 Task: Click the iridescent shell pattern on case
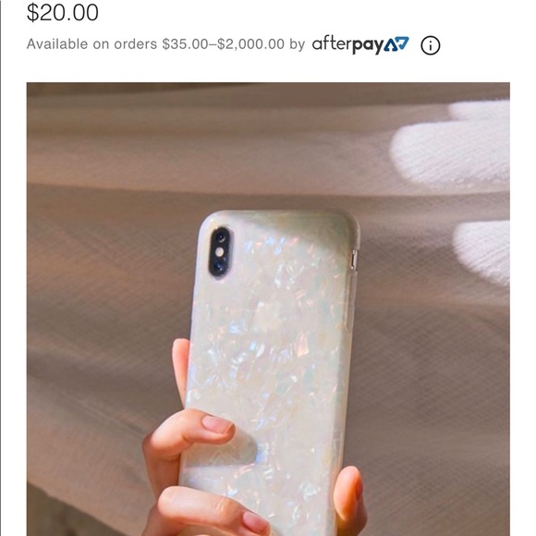click(x=270, y=342)
